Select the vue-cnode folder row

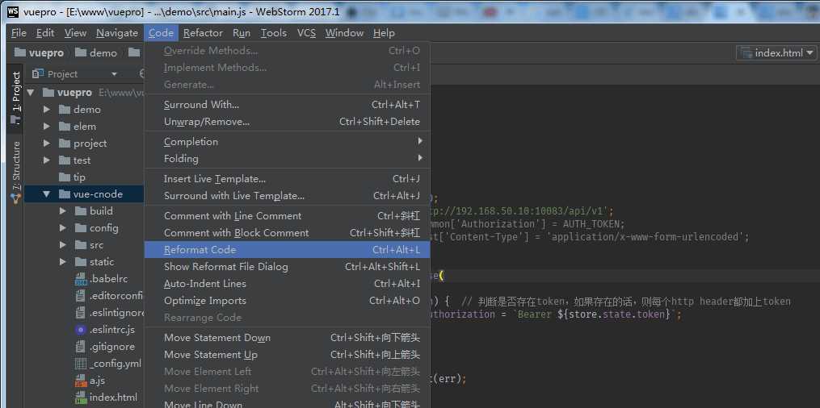coord(84,194)
